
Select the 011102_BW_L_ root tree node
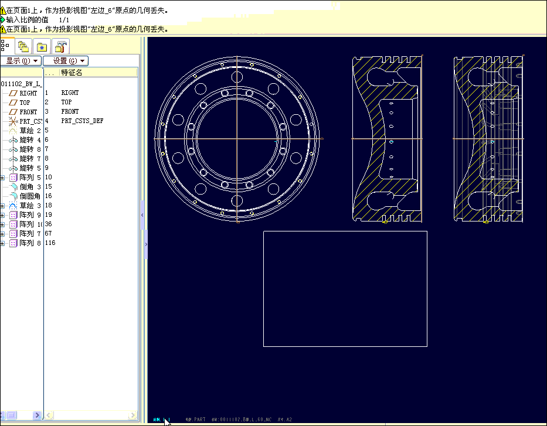click(x=21, y=84)
